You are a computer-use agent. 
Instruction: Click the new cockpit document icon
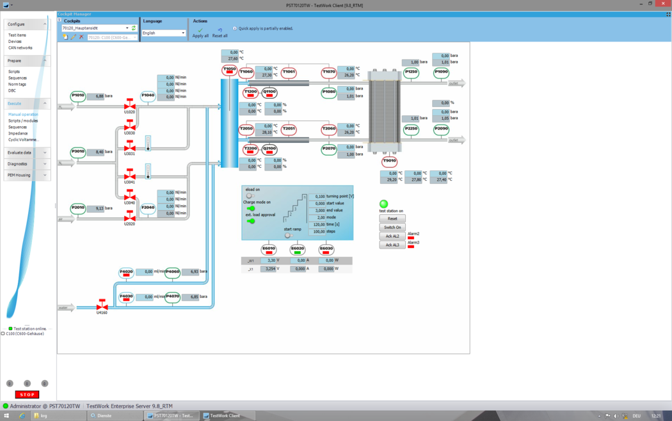pyautogui.click(x=65, y=37)
